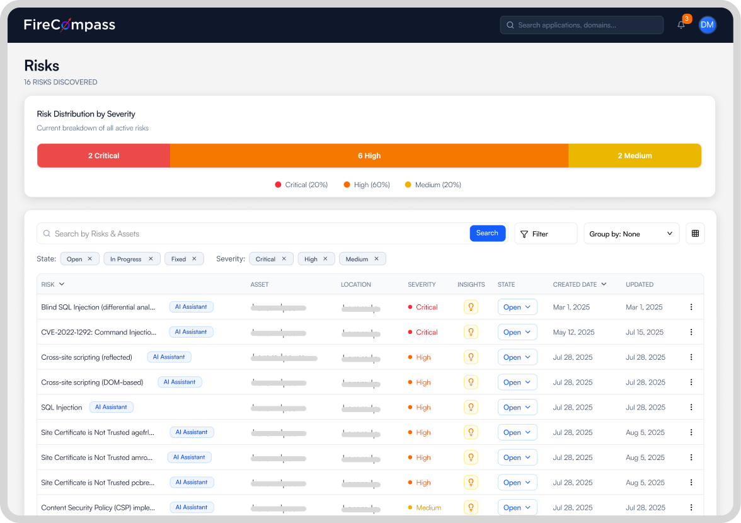Image resolution: width=741 pixels, height=523 pixels.
Task: Click insights lightbulb for Blind SQL Injection
Action: (470, 307)
